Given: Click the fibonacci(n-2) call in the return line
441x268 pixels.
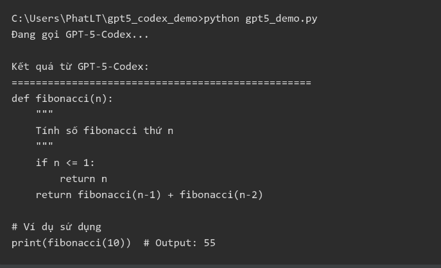Looking at the screenshot, I should click(x=221, y=194).
